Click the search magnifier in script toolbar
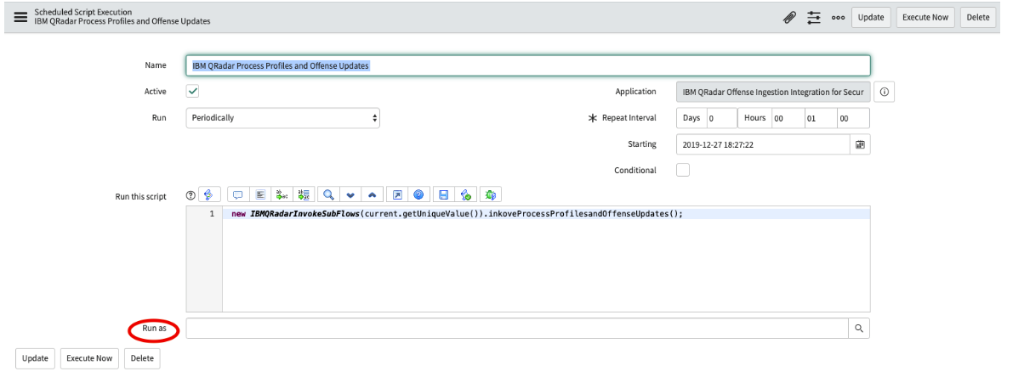Screen dimensions: 1030x377 (x=328, y=195)
